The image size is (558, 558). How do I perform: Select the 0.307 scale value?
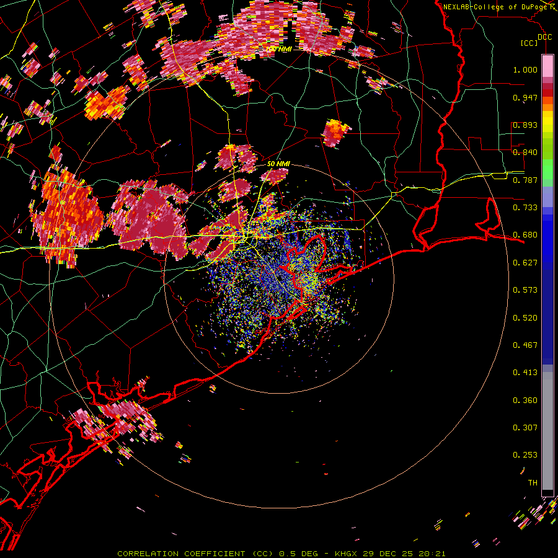coord(525,428)
